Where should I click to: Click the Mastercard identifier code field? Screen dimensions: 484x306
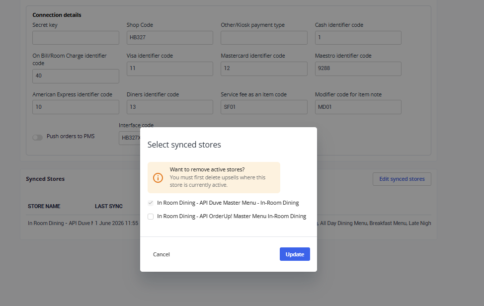pyautogui.click(x=264, y=69)
